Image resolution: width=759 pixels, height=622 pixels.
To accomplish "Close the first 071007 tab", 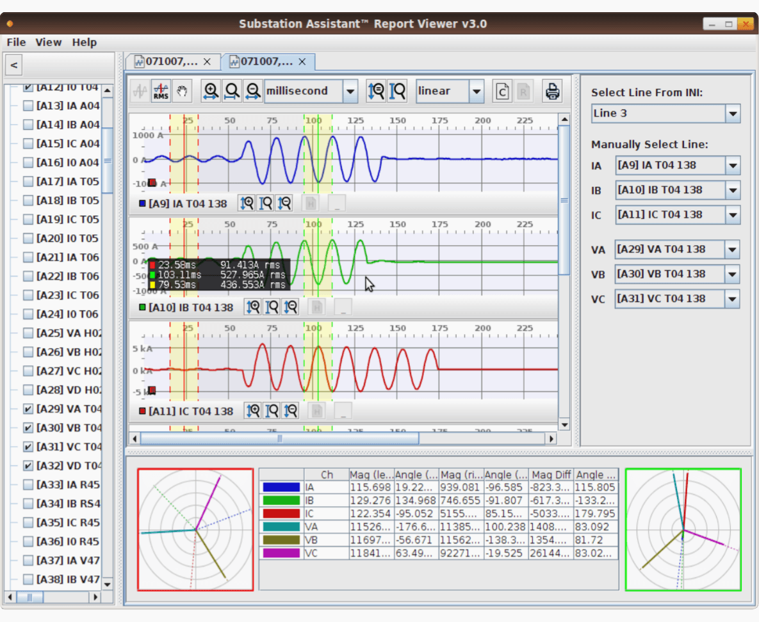I will click(x=207, y=62).
